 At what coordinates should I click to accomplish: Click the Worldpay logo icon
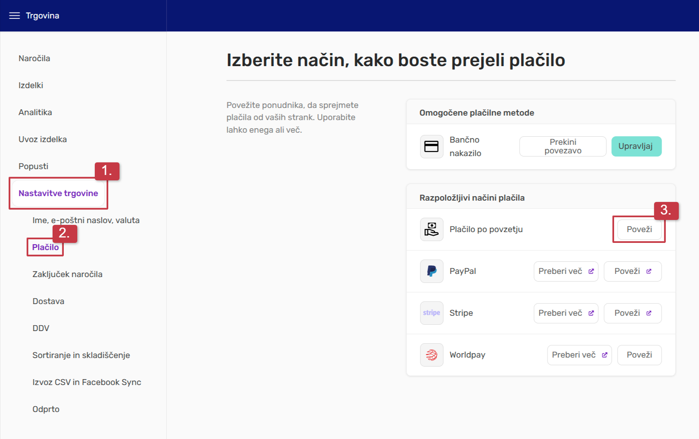pyautogui.click(x=431, y=355)
